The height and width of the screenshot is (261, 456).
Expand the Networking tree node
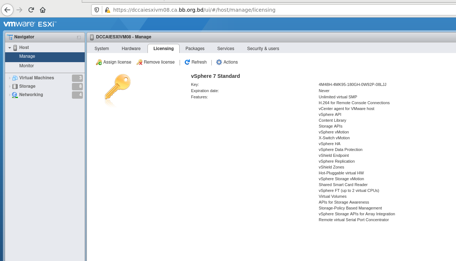tap(10, 95)
